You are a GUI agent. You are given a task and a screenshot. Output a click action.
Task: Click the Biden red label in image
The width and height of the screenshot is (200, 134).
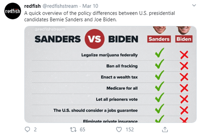[184, 39]
